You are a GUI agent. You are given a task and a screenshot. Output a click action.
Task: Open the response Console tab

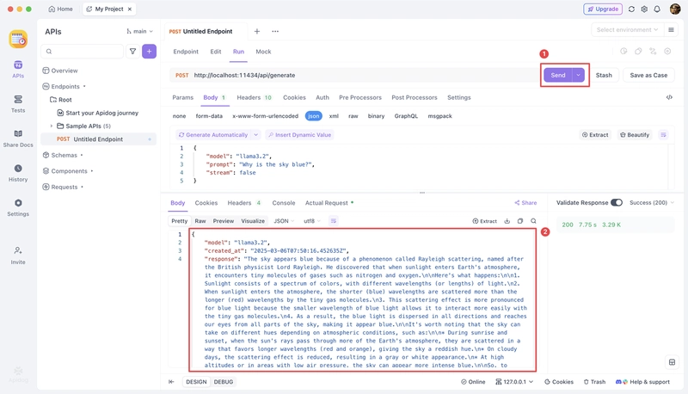click(x=284, y=203)
